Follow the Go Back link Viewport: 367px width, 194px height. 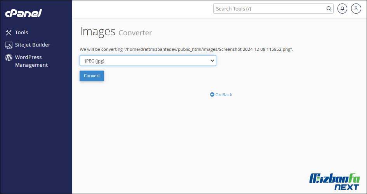(221, 95)
